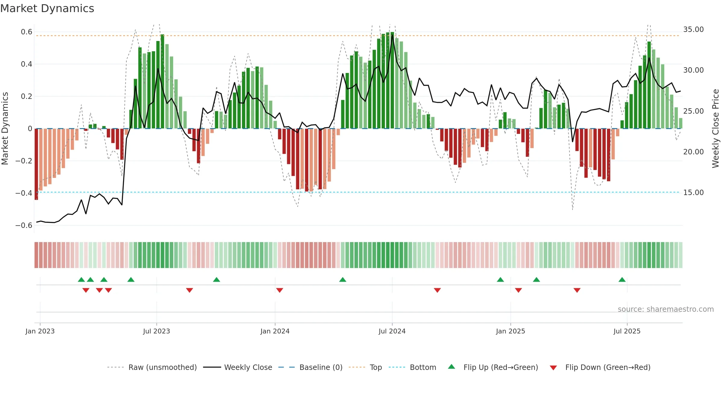Image resolution: width=724 pixels, height=407 pixels.
Task: Click the flip-down marker just after Jan 2025
Action: (519, 290)
